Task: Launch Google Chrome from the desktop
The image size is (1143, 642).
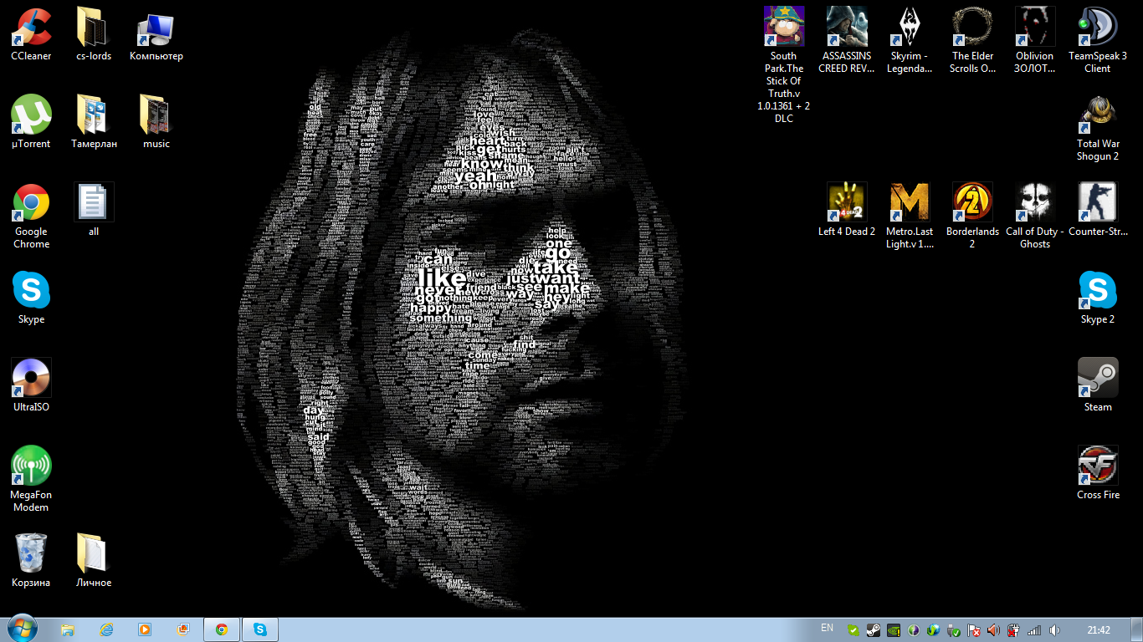Action: point(31,217)
